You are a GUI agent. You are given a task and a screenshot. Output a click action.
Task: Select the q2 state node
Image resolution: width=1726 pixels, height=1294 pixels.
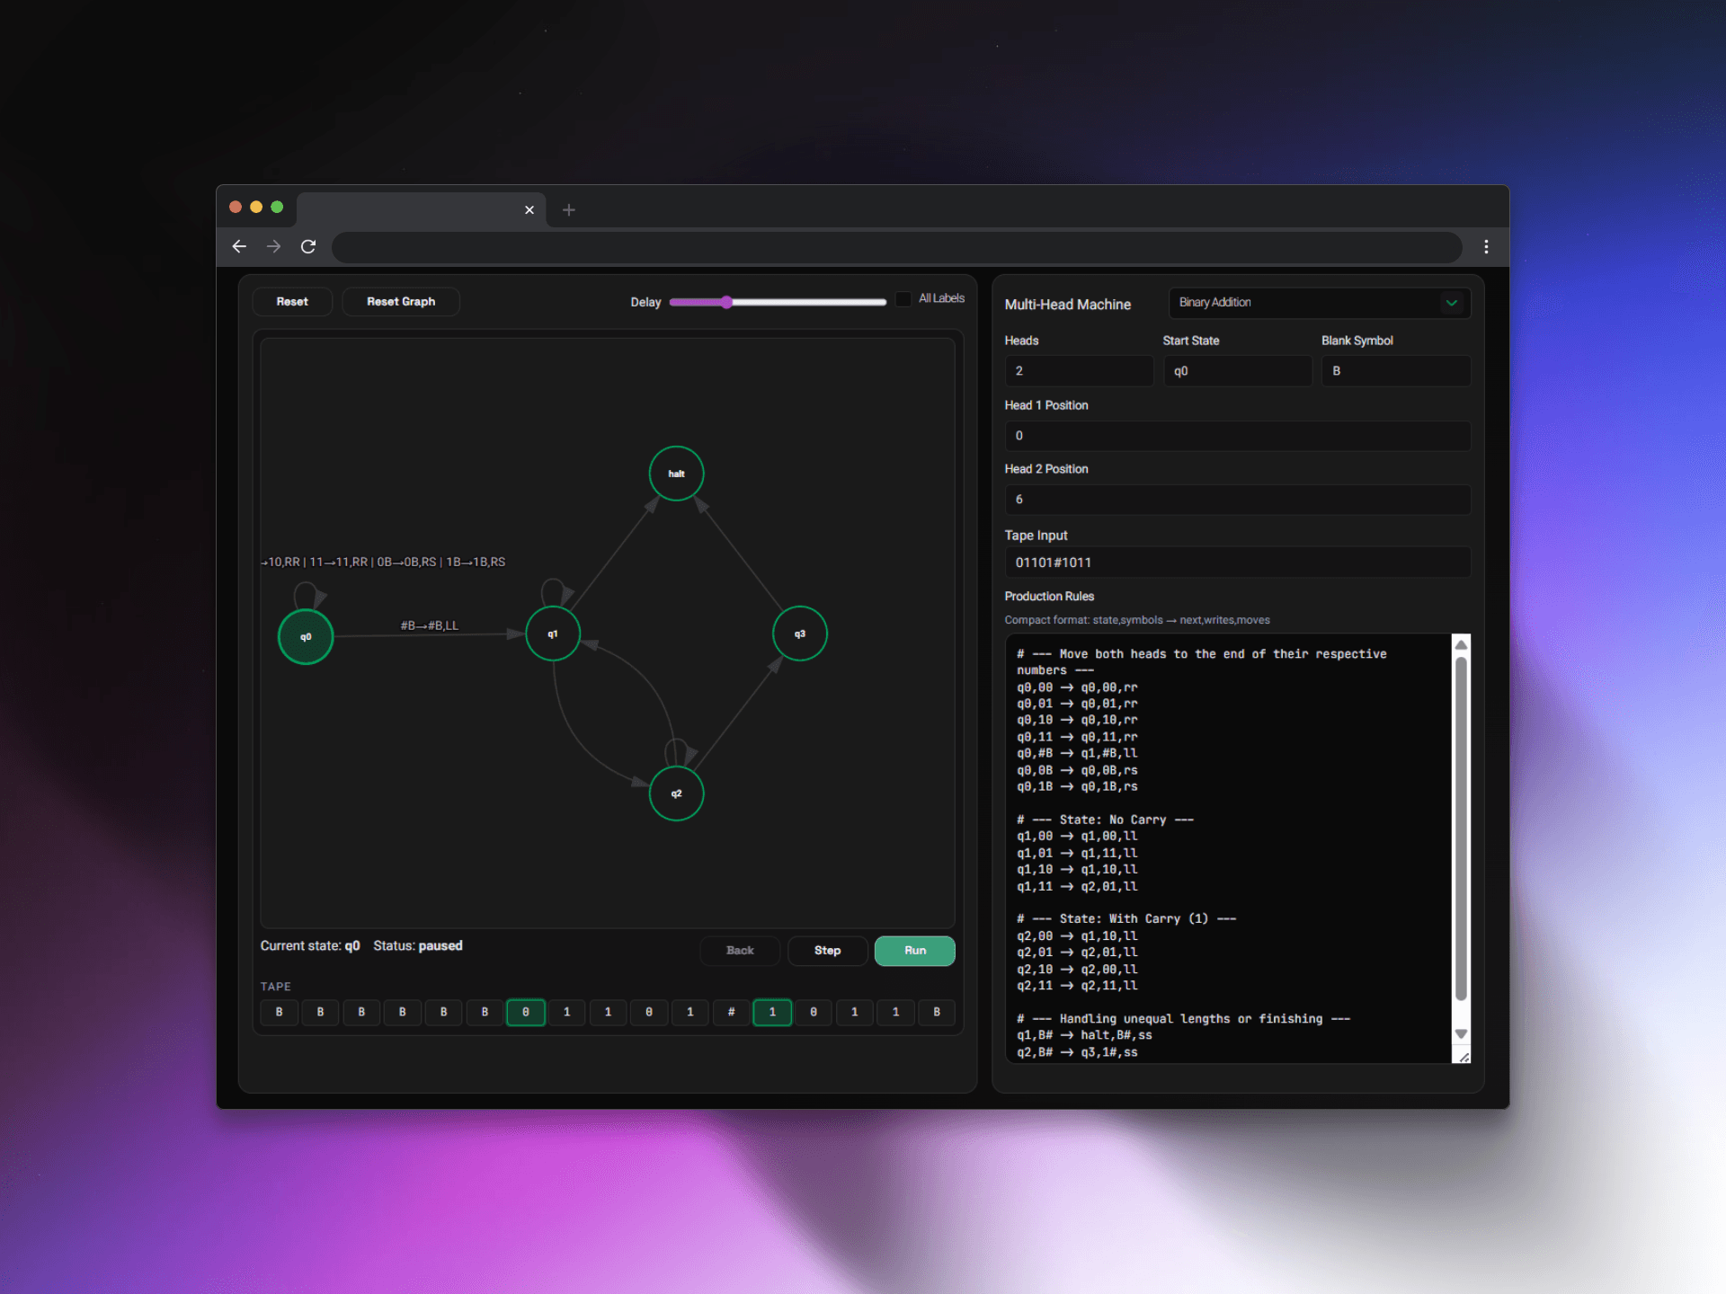click(x=676, y=793)
